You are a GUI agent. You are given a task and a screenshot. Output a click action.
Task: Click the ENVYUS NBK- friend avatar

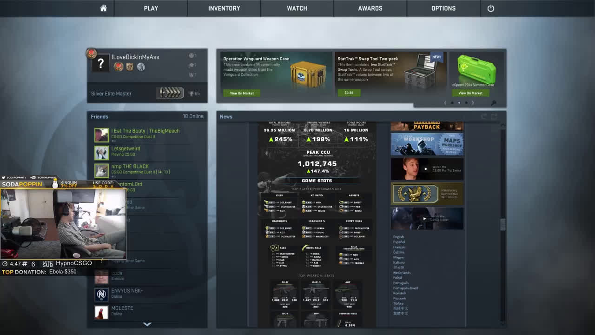(101, 294)
